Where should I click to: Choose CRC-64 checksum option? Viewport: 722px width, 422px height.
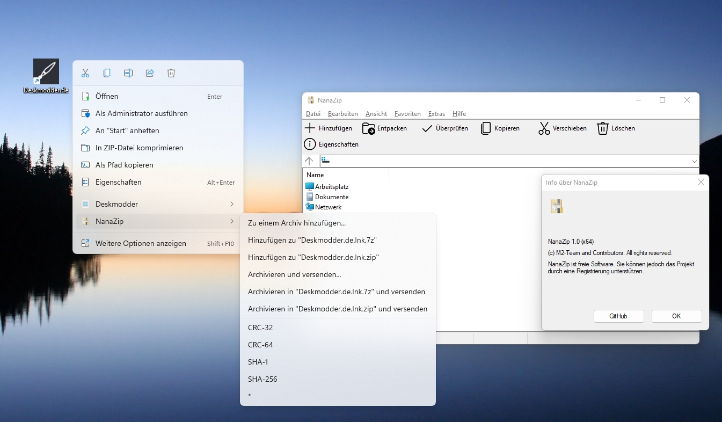pyautogui.click(x=338, y=345)
